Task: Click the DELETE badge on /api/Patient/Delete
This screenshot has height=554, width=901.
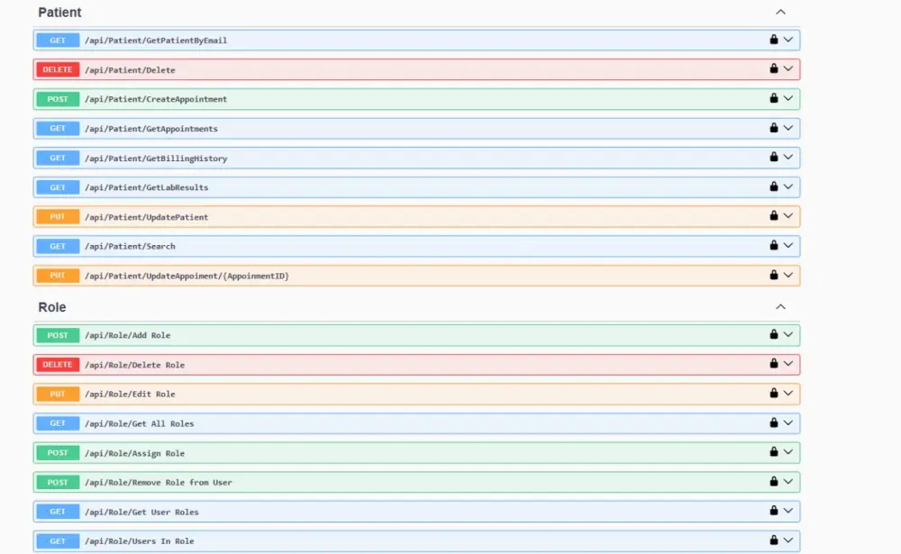Action: 56,69
